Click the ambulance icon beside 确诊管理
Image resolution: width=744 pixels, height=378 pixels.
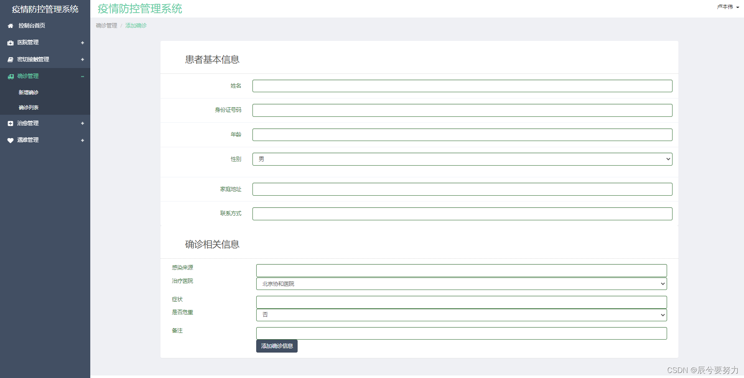(10, 76)
